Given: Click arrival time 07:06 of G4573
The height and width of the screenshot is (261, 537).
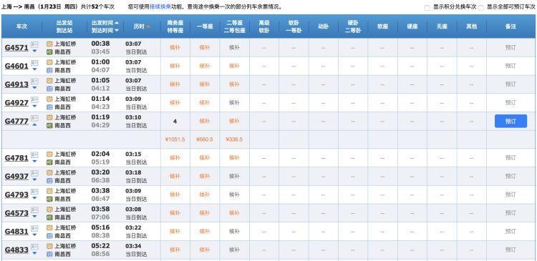Looking at the screenshot, I should (100, 217).
